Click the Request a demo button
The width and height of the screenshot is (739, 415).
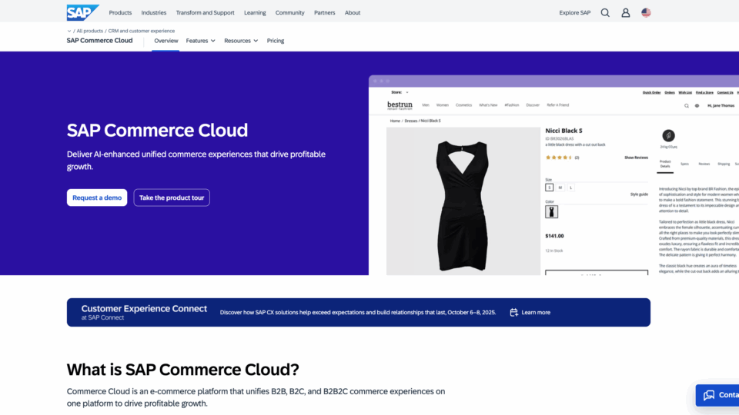tap(97, 198)
